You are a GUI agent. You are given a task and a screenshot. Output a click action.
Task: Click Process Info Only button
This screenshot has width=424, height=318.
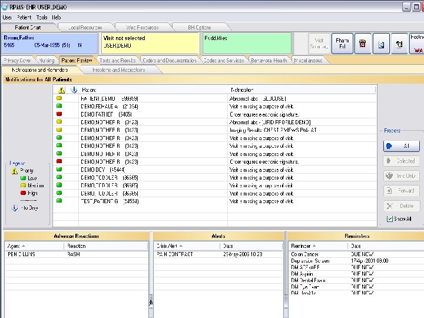click(402, 176)
